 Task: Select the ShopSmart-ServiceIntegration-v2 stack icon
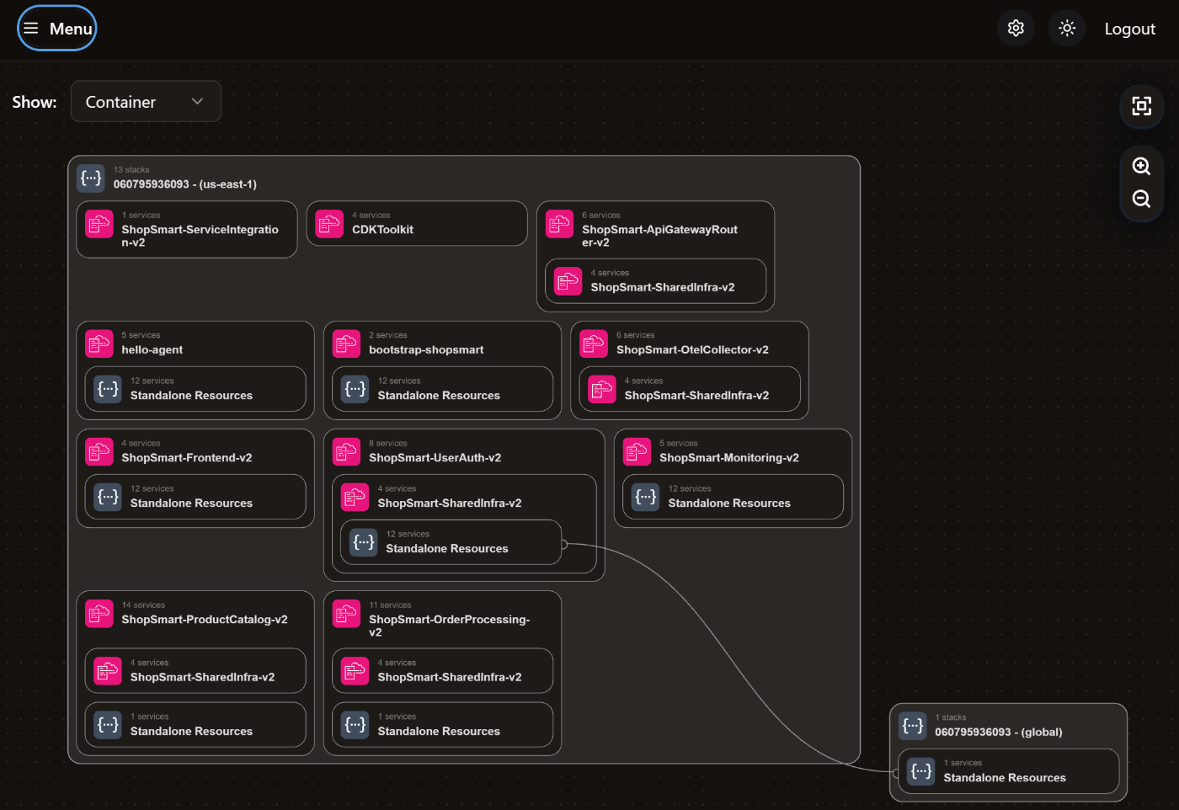[99, 223]
